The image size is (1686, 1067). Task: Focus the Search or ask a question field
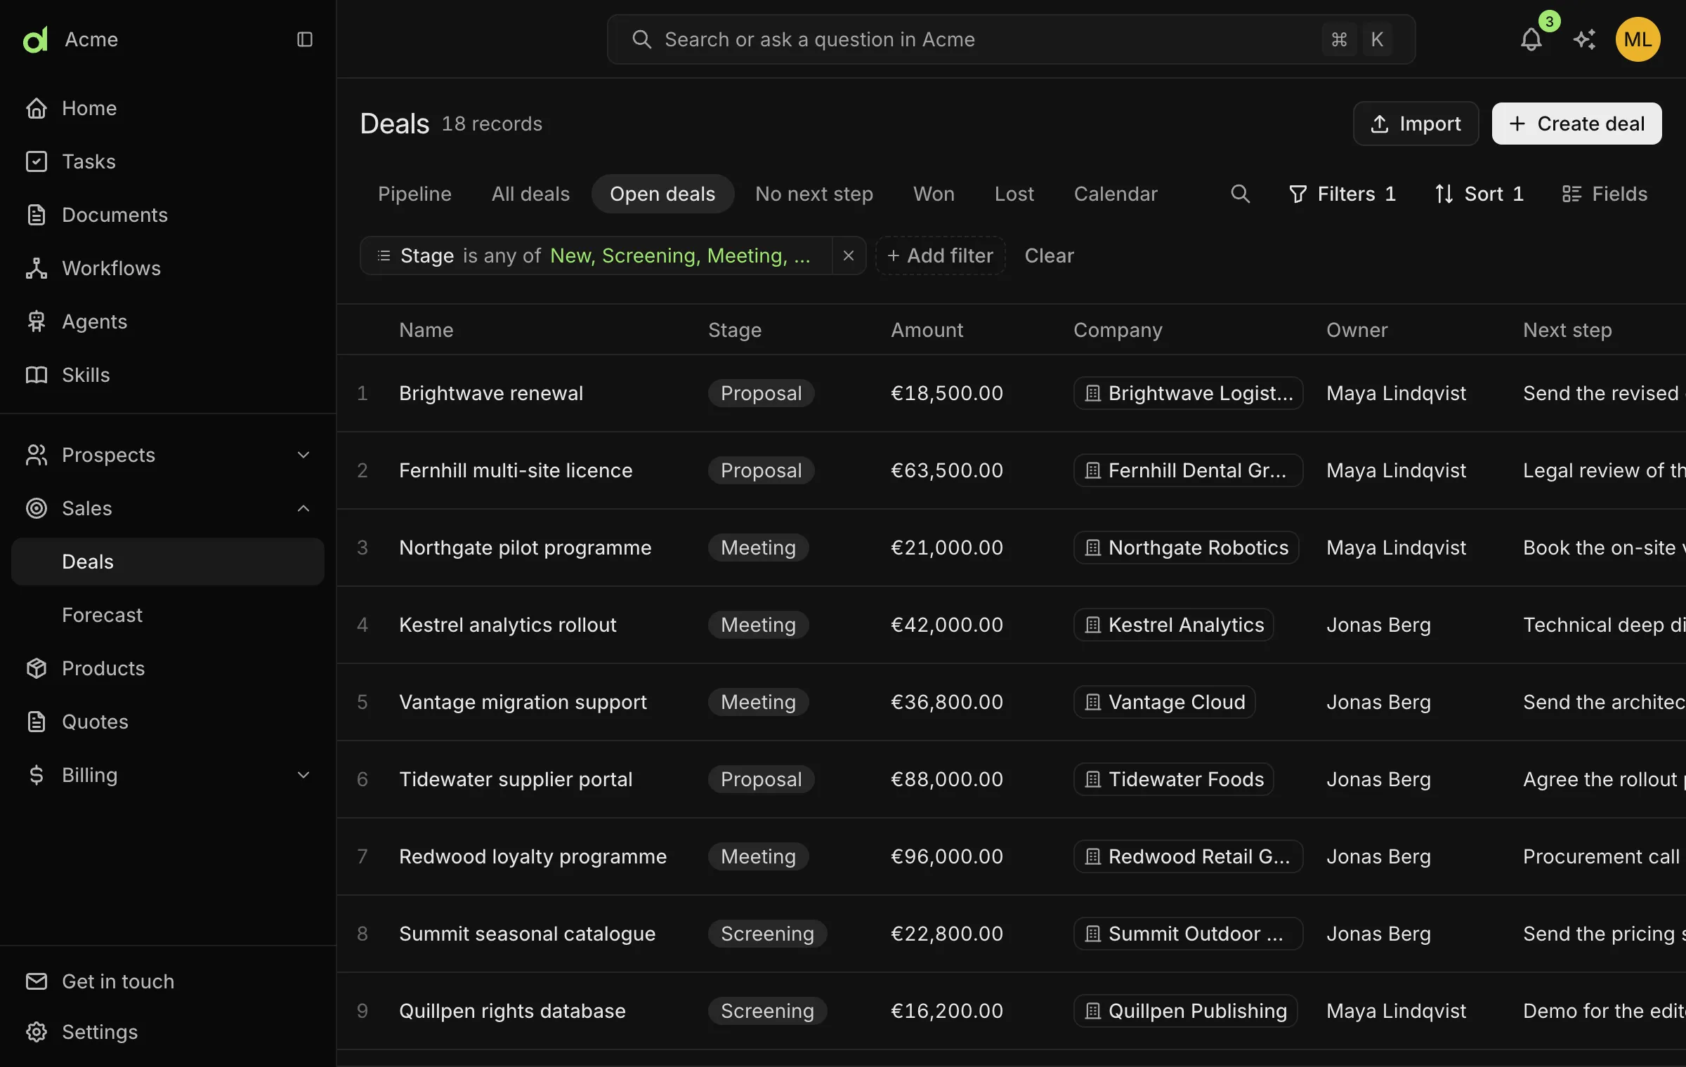click(x=1011, y=39)
